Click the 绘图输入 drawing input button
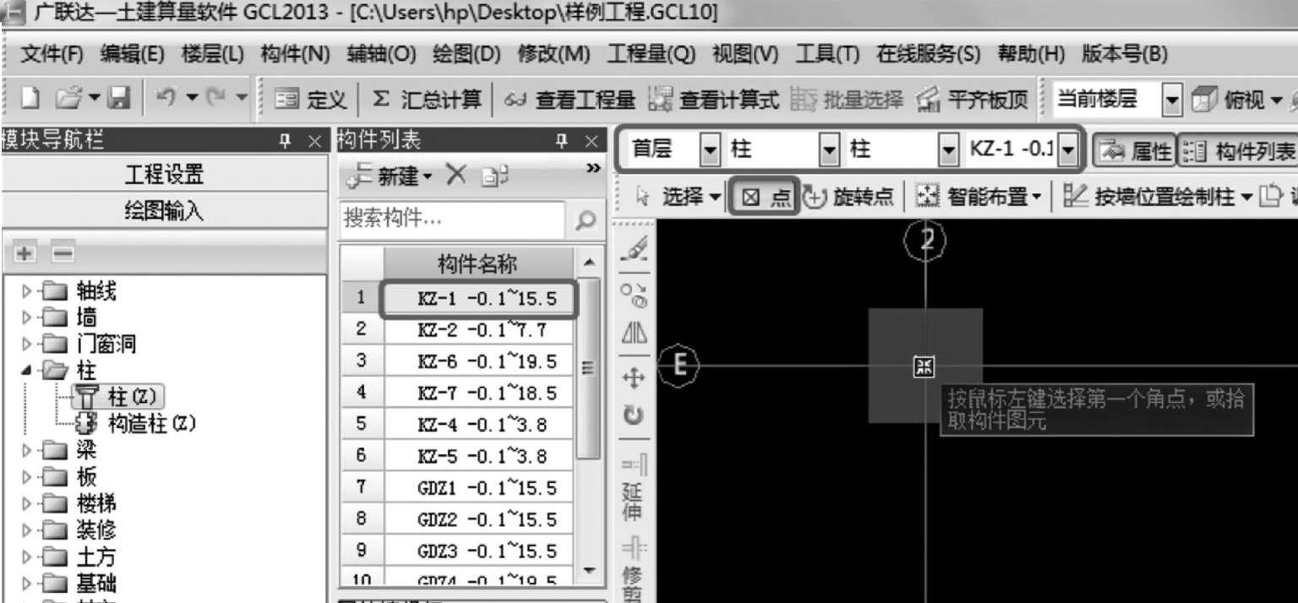1298x603 pixels. coord(164,212)
